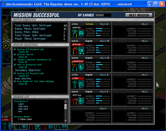Click Hitman's gunnery skill bar
Screen dimensions: 166x131
click(x=103, y=46)
